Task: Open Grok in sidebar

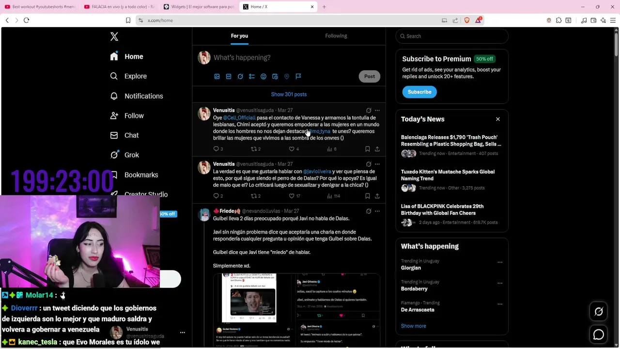Action: point(124,155)
